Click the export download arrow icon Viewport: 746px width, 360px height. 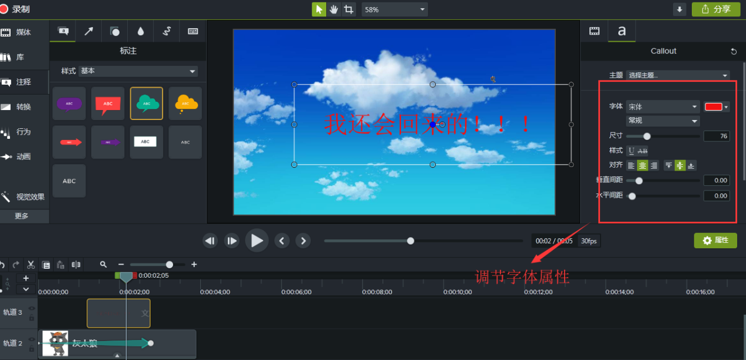pos(680,9)
